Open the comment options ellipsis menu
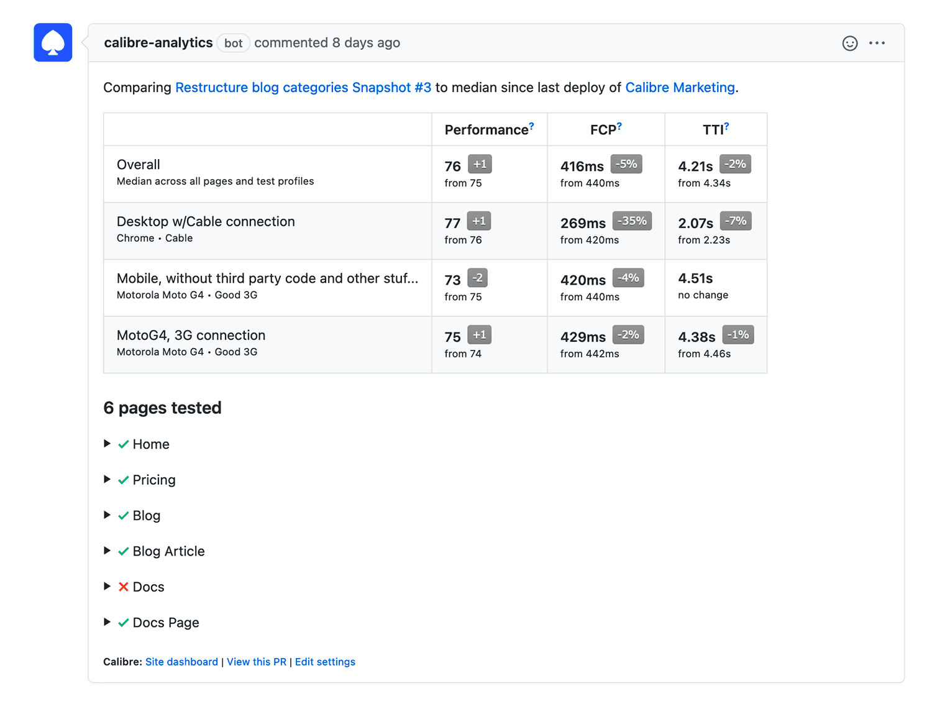This screenshot has height=701, width=932. coord(877,43)
